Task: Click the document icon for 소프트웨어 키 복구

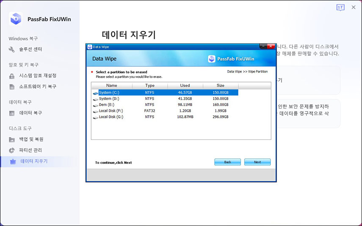Action: [12, 87]
